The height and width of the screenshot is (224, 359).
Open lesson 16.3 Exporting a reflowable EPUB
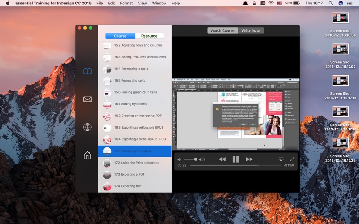135,127
